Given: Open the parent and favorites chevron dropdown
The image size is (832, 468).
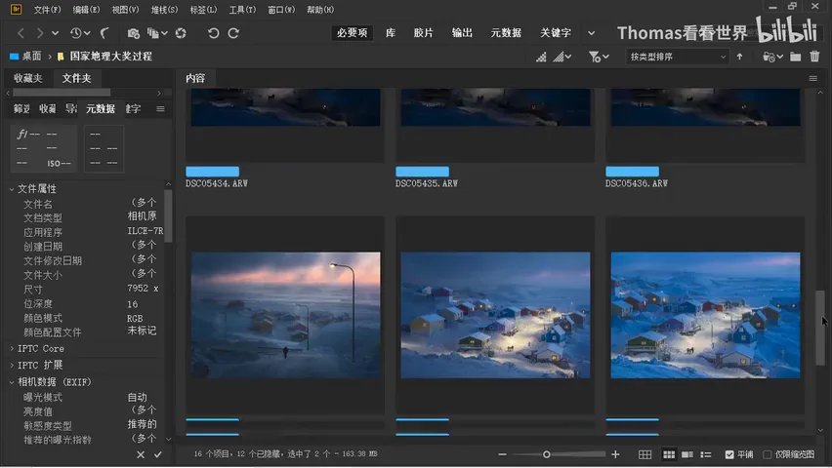Looking at the screenshot, I should [56, 33].
